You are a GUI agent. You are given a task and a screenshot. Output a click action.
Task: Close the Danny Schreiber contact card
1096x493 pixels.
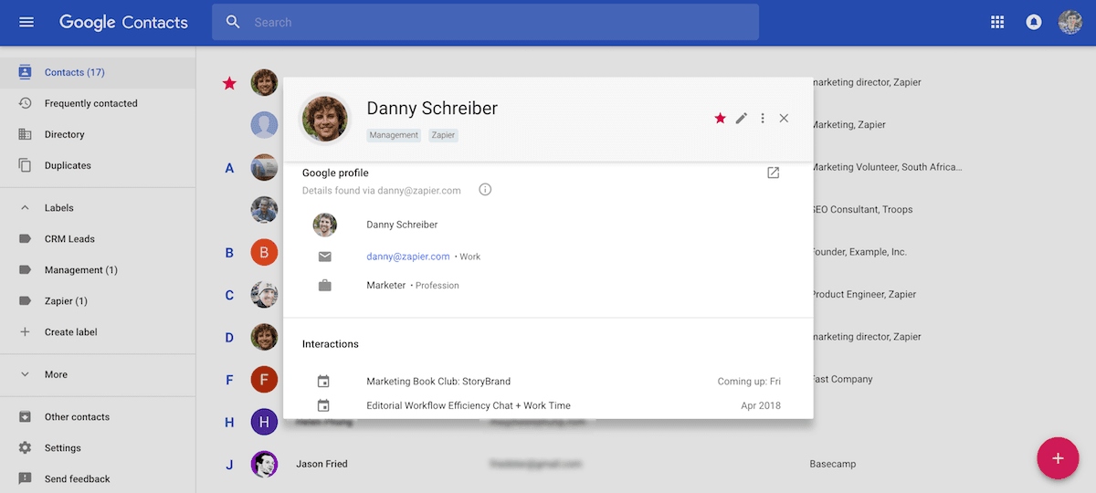coord(784,118)
